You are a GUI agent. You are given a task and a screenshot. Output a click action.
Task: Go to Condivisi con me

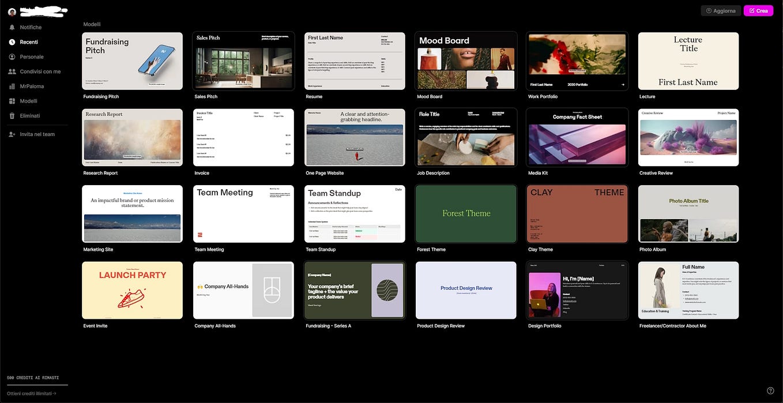click(40, 71)
